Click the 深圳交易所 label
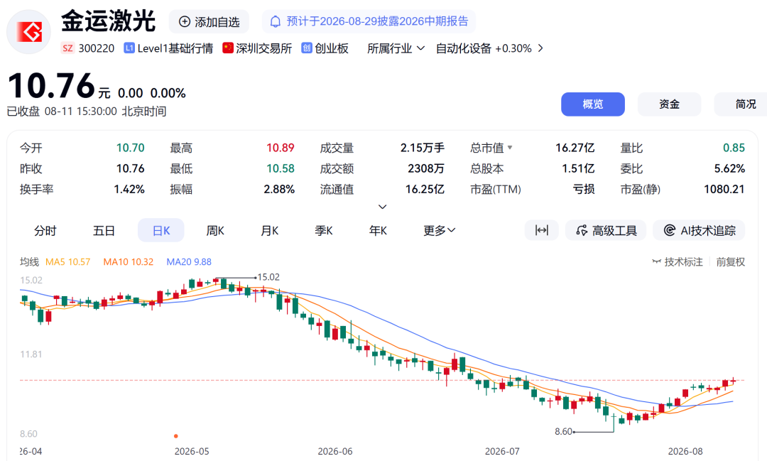 coord(263,48)
